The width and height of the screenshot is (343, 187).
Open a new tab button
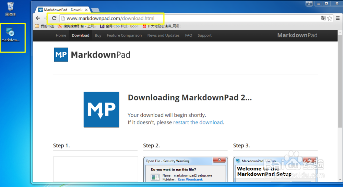(x=95, y=10)
